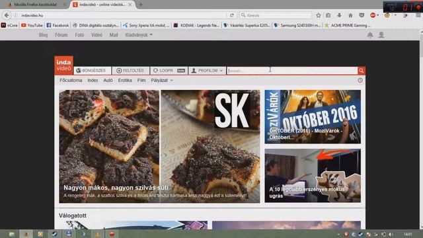This screenshot has width=423, height=238.
Task: Open the Firefox hamburger menu
Action: pyautogui.click(x=418, y=15)
